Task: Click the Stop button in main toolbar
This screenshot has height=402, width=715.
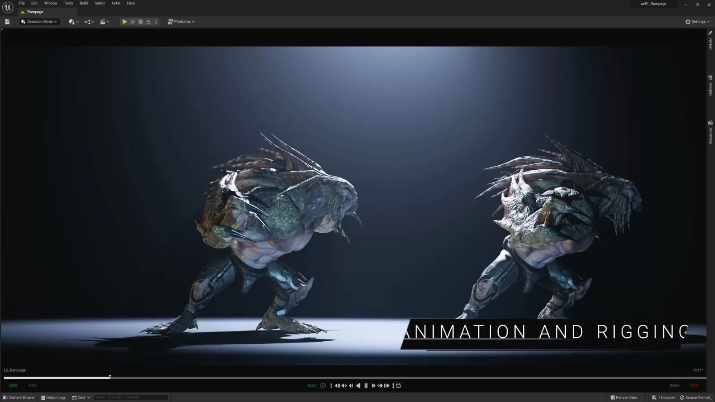Action: pos(141,21)
